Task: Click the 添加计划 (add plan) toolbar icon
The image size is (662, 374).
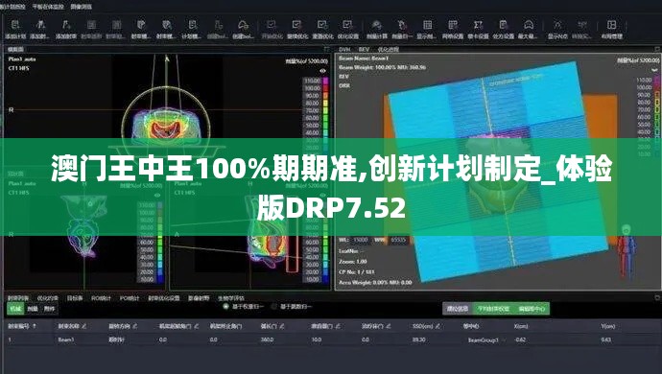Action: pos(15,29)
